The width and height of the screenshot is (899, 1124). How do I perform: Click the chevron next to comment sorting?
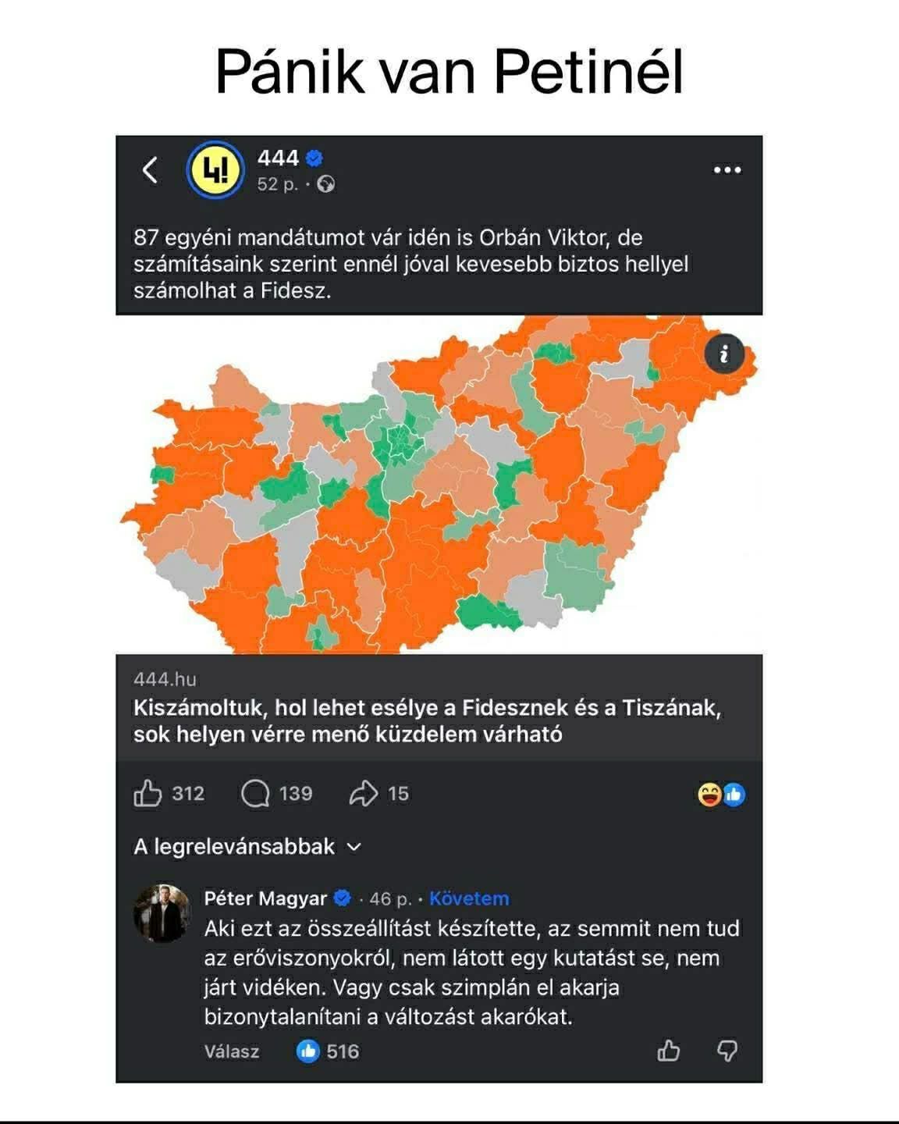(x=355, y=845)
